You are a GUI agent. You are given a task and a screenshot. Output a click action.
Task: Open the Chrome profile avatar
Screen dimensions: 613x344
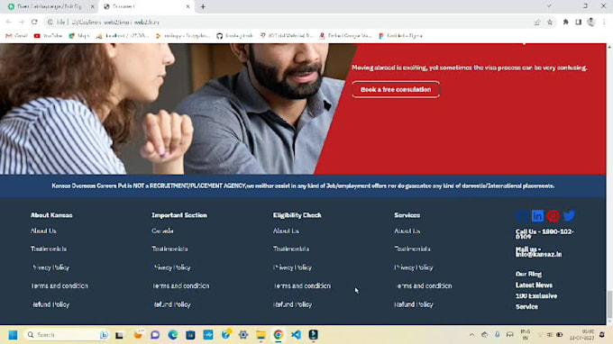pos(591,23)
